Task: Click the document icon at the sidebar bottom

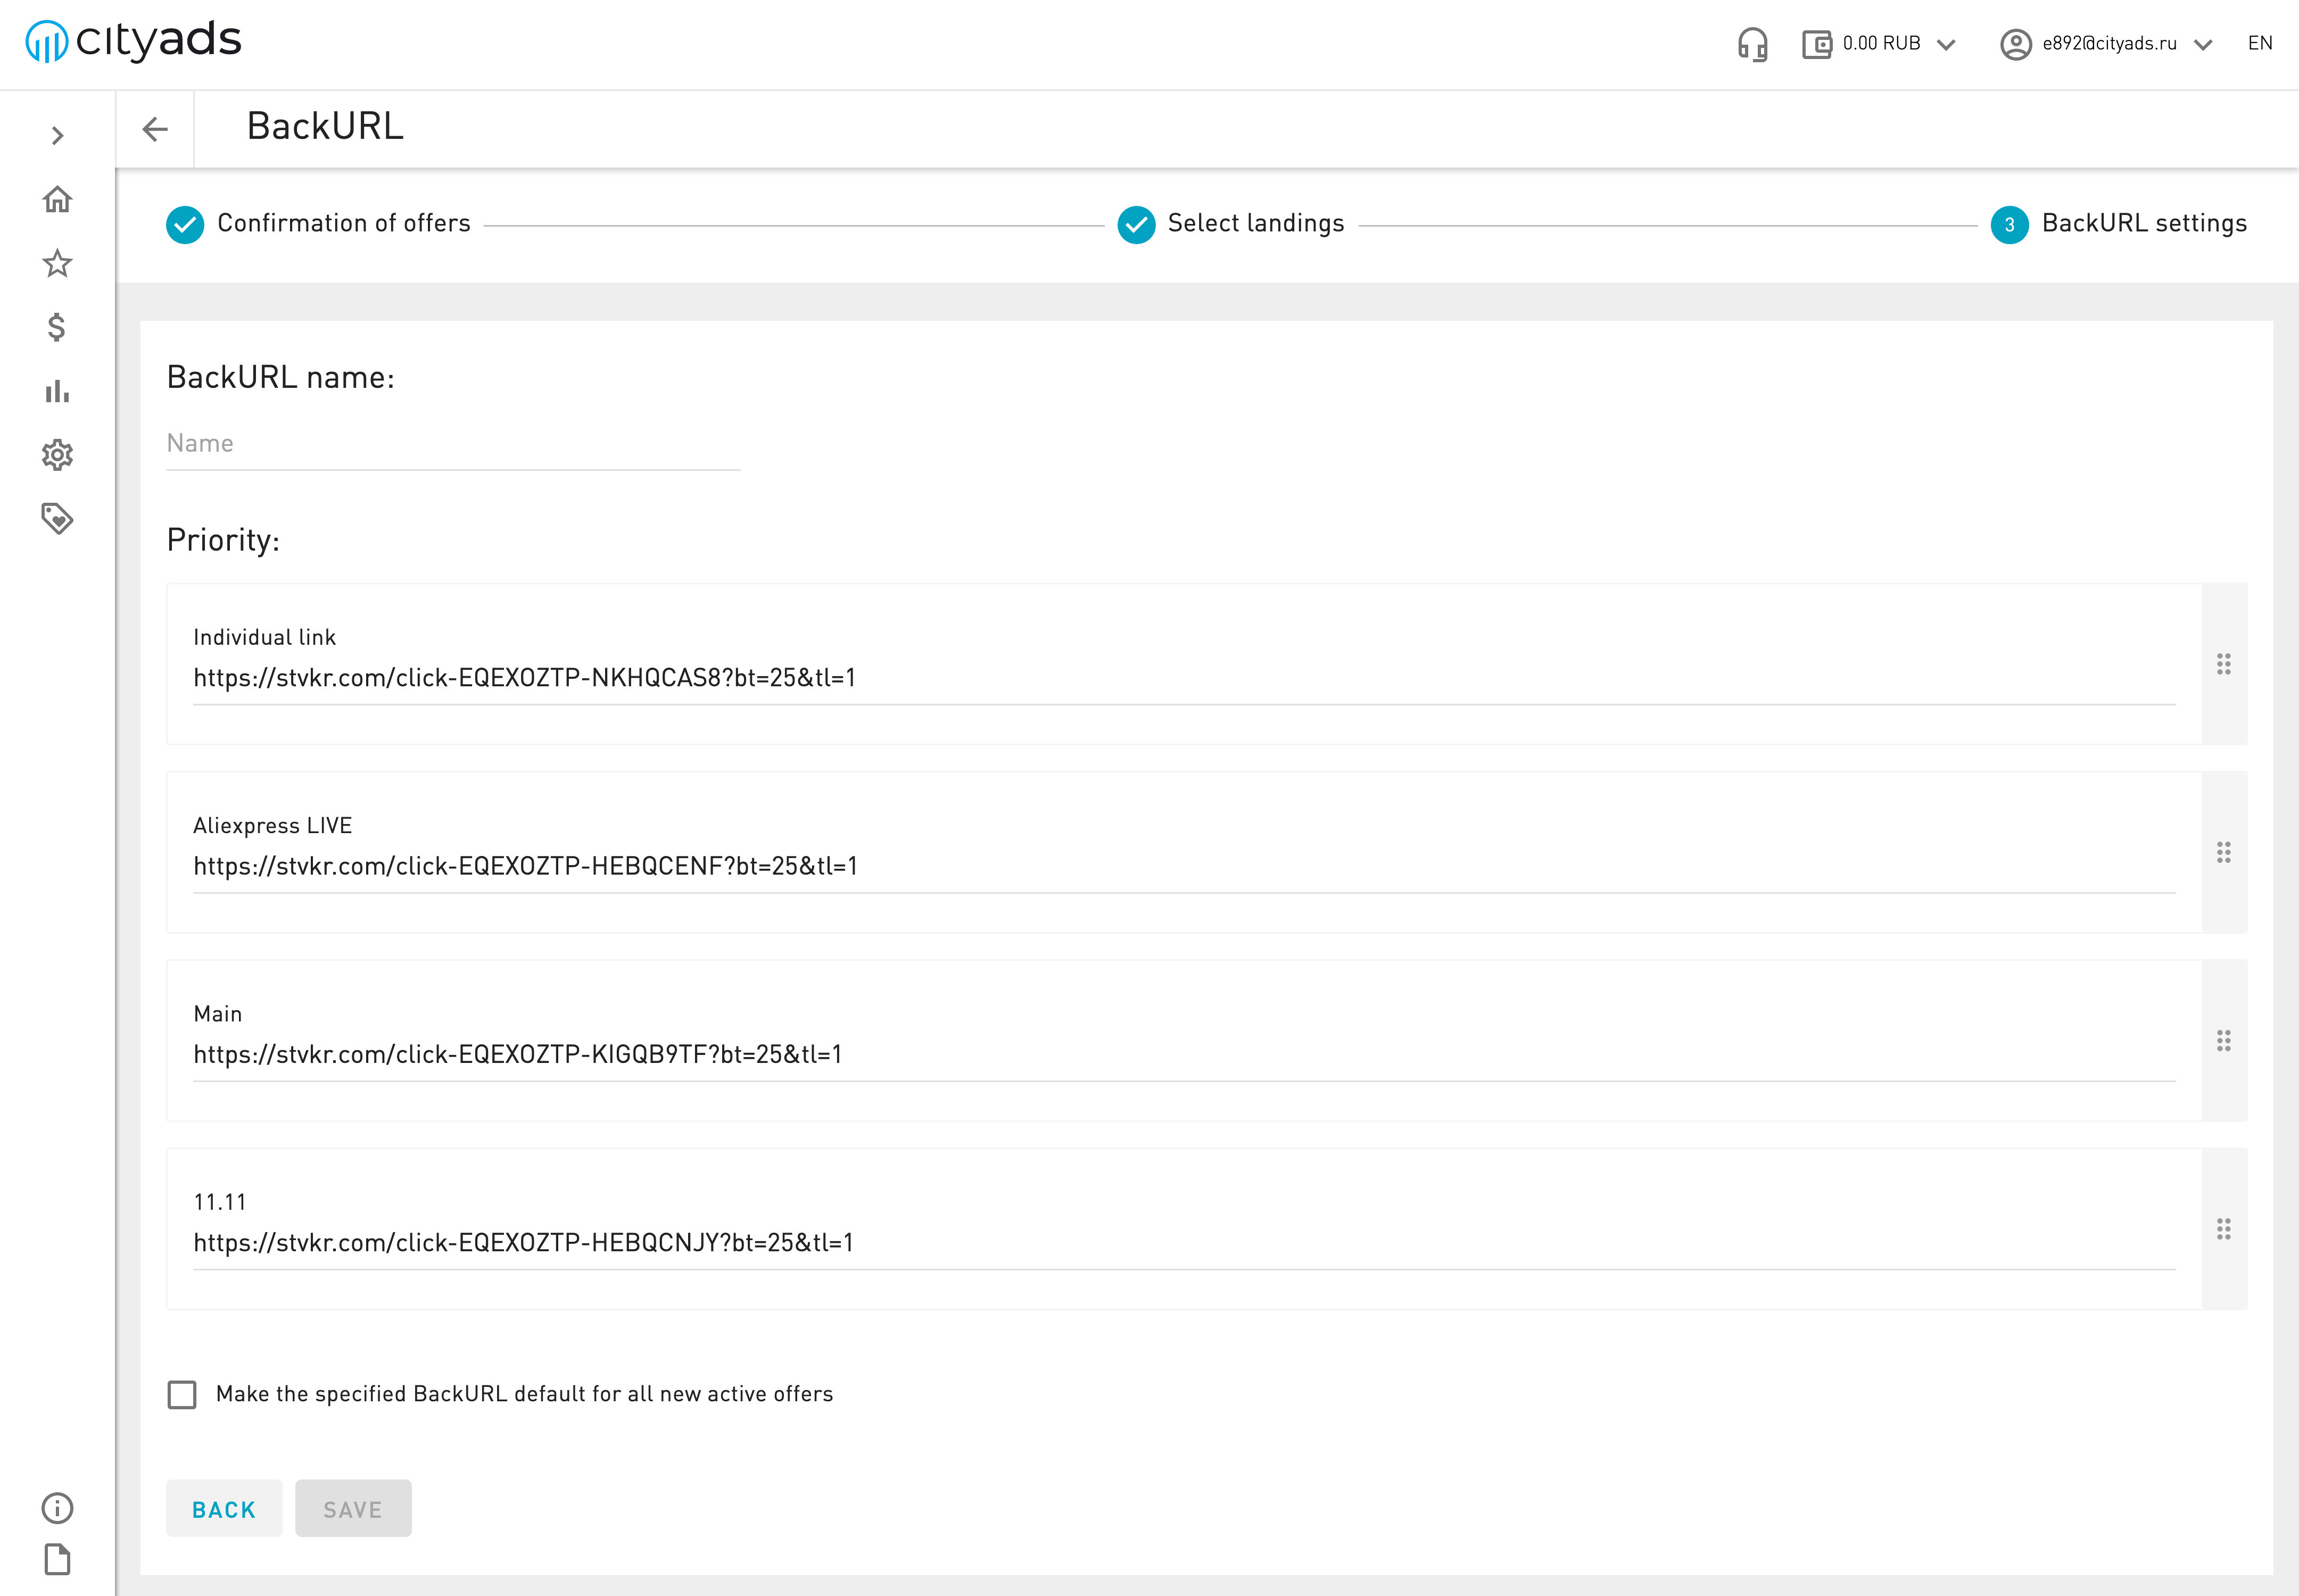Action: (57, 1559)
